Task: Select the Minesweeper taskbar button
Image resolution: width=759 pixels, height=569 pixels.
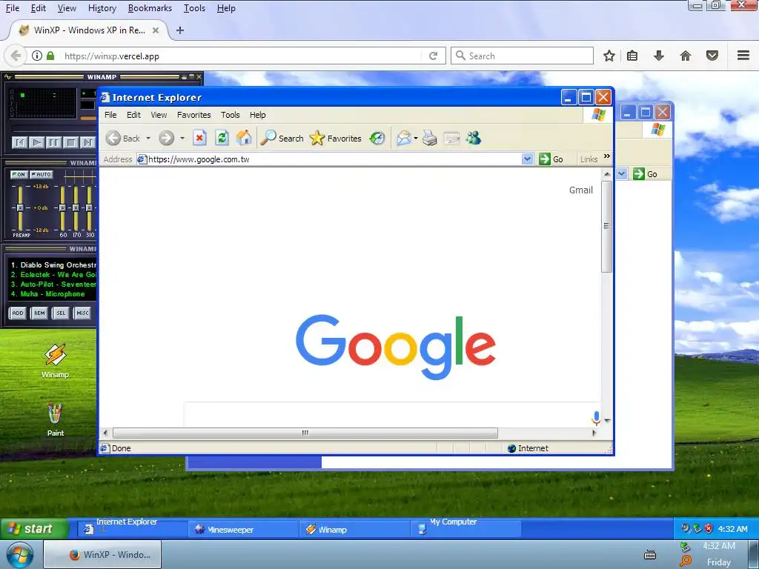Action: [x=243, y=529]
